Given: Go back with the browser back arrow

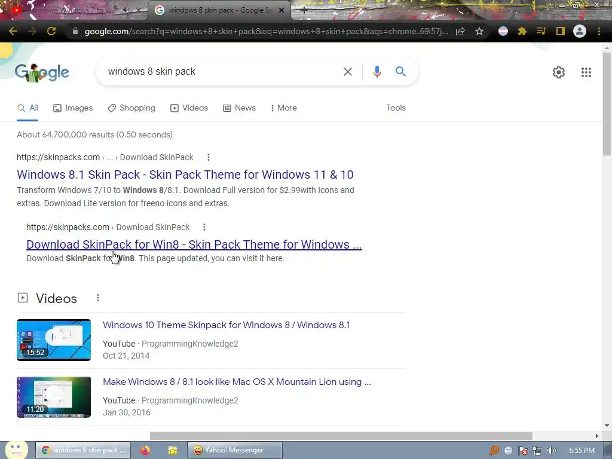Looking at the screenshot, I should point(13,31).
